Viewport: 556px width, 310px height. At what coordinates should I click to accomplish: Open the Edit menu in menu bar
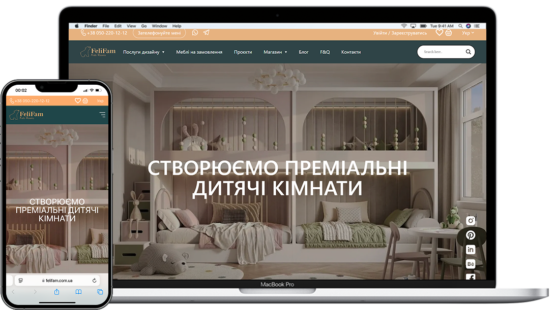(x=118, y=26)
